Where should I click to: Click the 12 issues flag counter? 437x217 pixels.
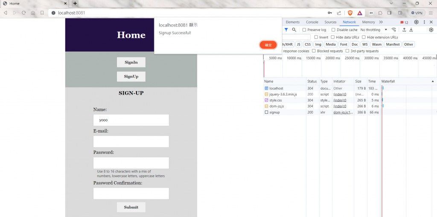click(404, 22)
